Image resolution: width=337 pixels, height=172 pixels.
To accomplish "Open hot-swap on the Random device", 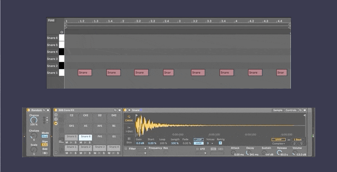I will tap(44, 110).
